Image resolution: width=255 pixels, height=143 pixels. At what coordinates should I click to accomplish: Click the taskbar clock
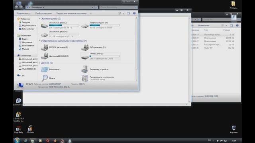coord(234,141)
